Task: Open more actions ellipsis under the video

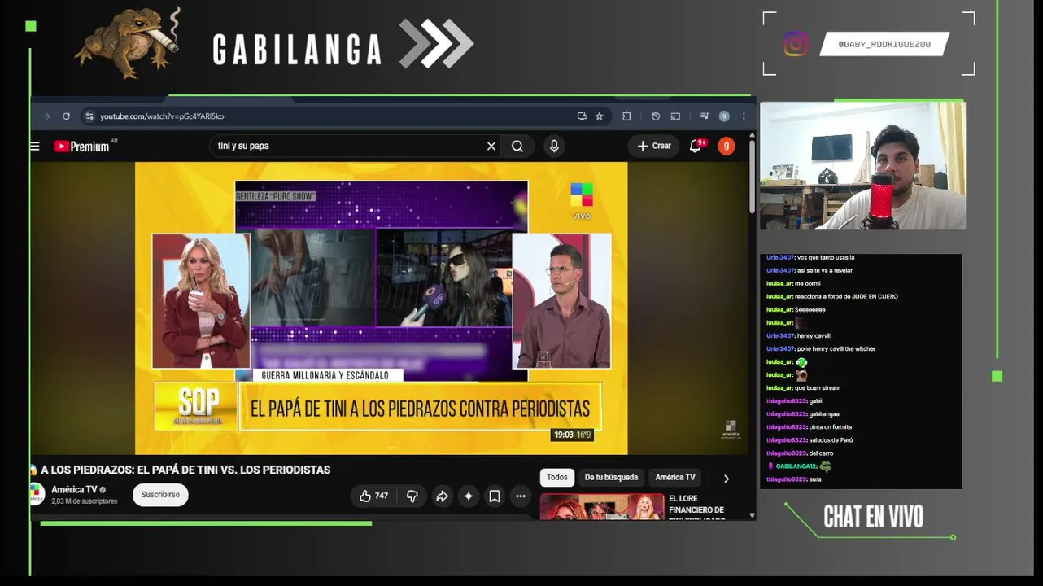Action: pyautogui.click(x=521, y=496)
